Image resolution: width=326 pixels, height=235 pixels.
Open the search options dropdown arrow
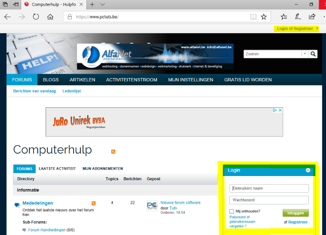pyautogui.click(x=305, y=54)
